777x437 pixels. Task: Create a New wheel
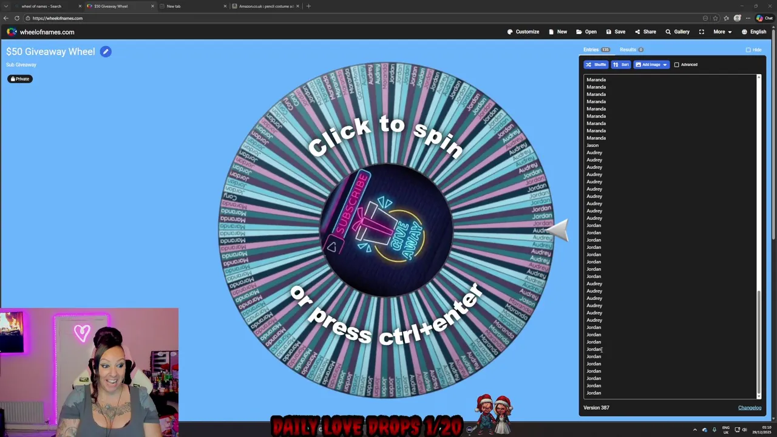pos(558,32)
